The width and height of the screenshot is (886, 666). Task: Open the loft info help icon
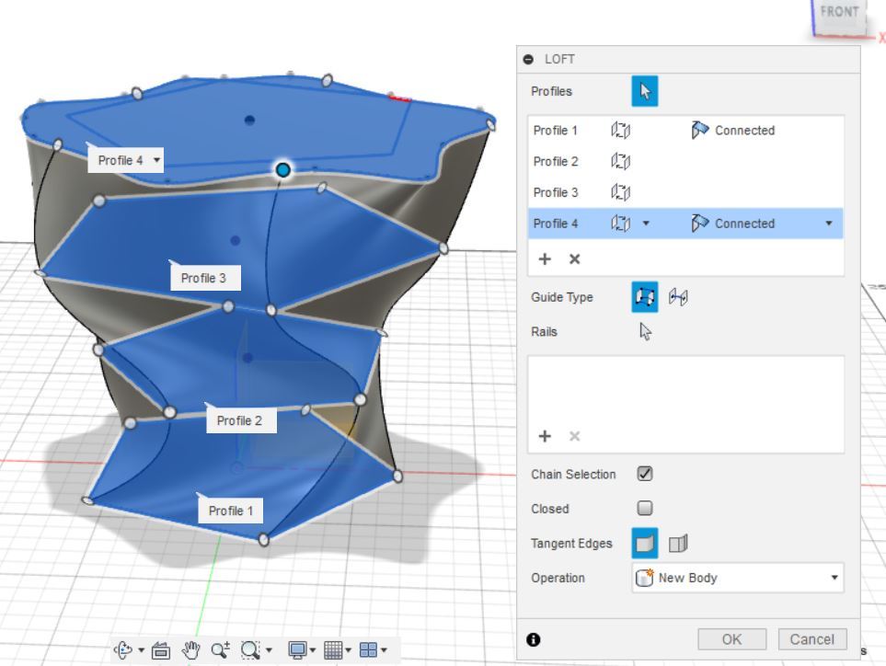(533, 639)
